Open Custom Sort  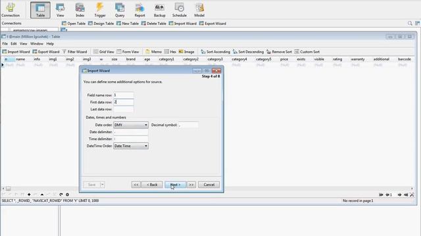click(x=307, y=52)
